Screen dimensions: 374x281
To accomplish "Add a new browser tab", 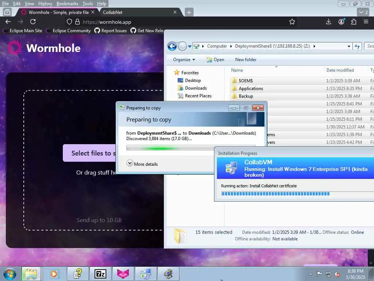I will 189,12.
